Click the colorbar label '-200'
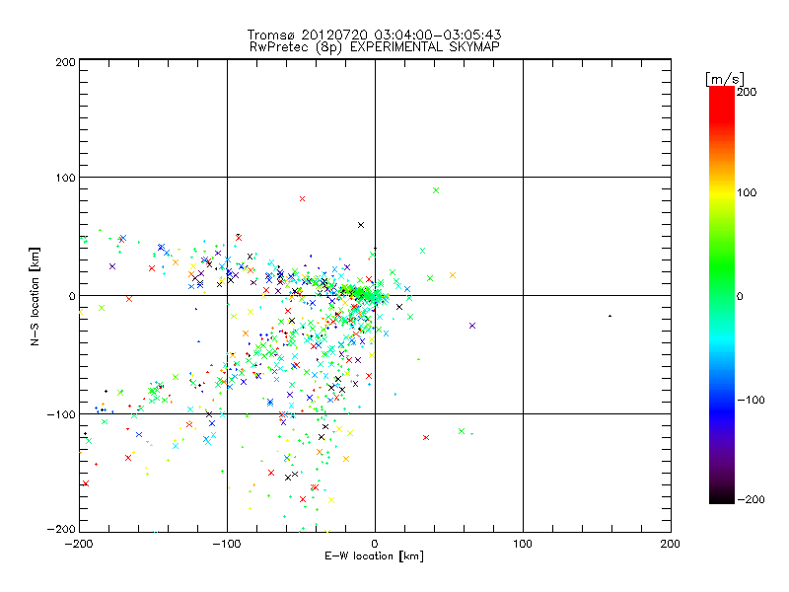Viewport: 789px width, 592px height. click(751, 499)
